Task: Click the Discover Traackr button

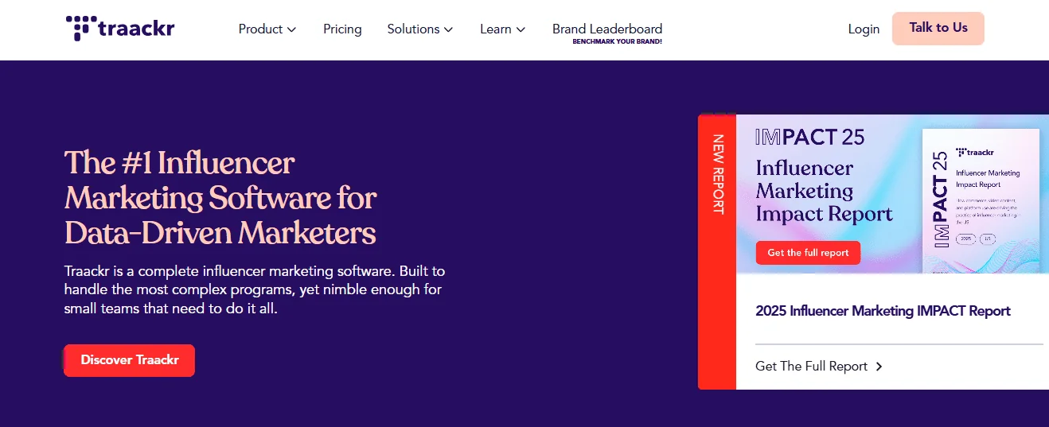Action: [x=130, y=360]
